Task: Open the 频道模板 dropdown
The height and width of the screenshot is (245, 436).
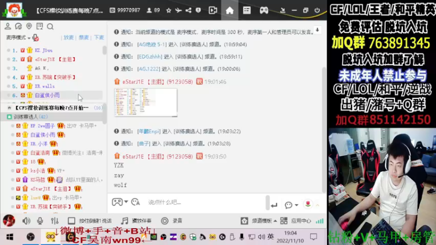Action: (259, 221)
